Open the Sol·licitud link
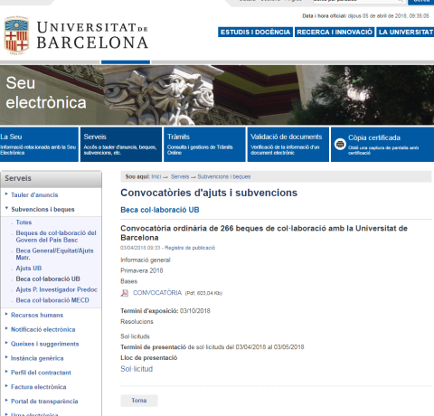 [137, 369]
